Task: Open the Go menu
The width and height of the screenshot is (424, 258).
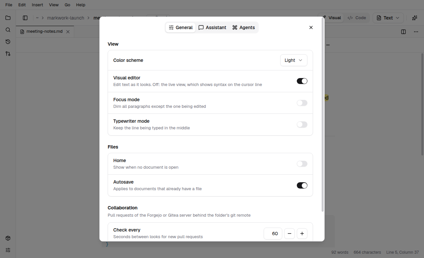Action: tap(68, 5)
